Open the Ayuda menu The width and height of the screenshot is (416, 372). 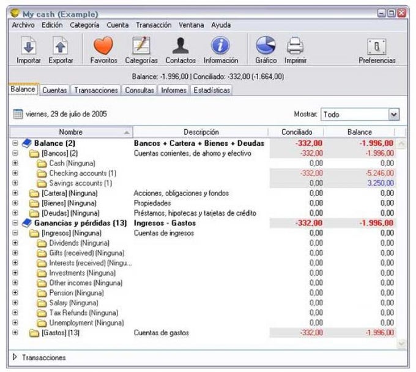point(221,25)
